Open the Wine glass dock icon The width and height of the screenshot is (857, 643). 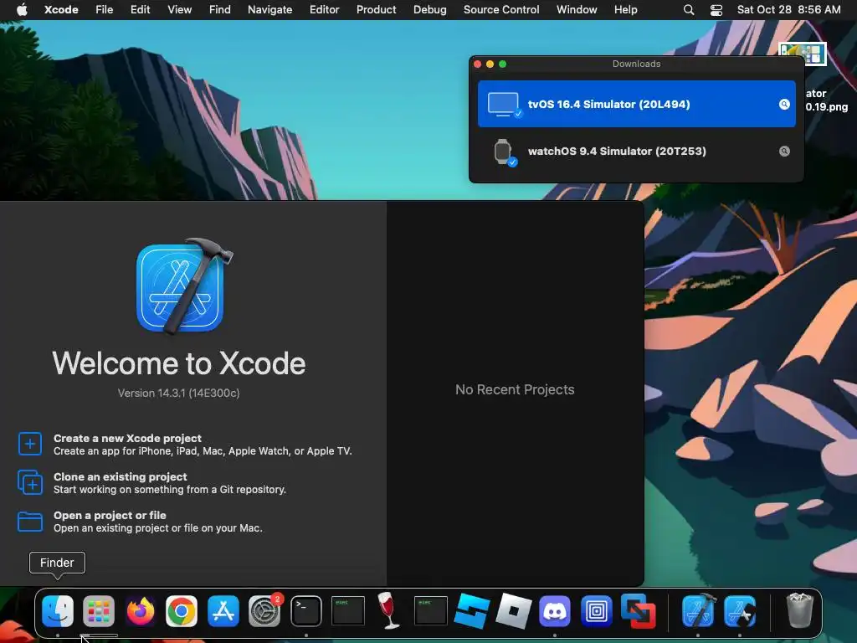(x=388, y=610)
